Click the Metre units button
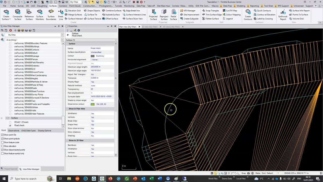The image size is (323, 182). tap(258, 173)
